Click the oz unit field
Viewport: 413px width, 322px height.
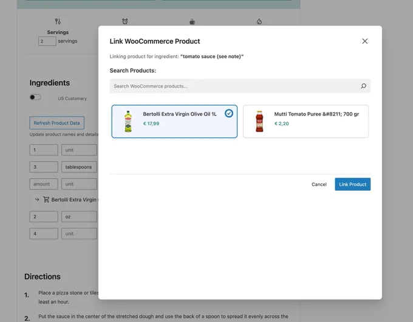coord(80,217)
